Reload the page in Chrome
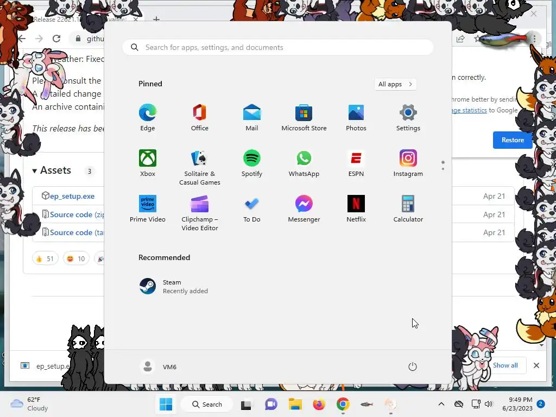Image resolution: width=556 pixels, height=417 pixels. click(x=56, y=39)
